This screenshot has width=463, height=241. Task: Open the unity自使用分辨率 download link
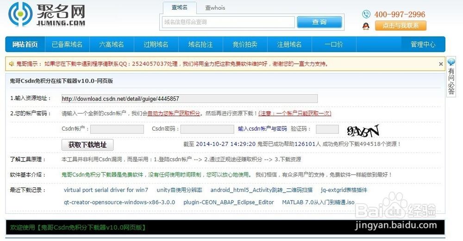tap(179, 190)
